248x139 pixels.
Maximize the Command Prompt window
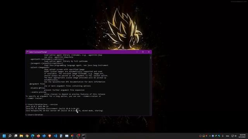click(x=143, y=52)
